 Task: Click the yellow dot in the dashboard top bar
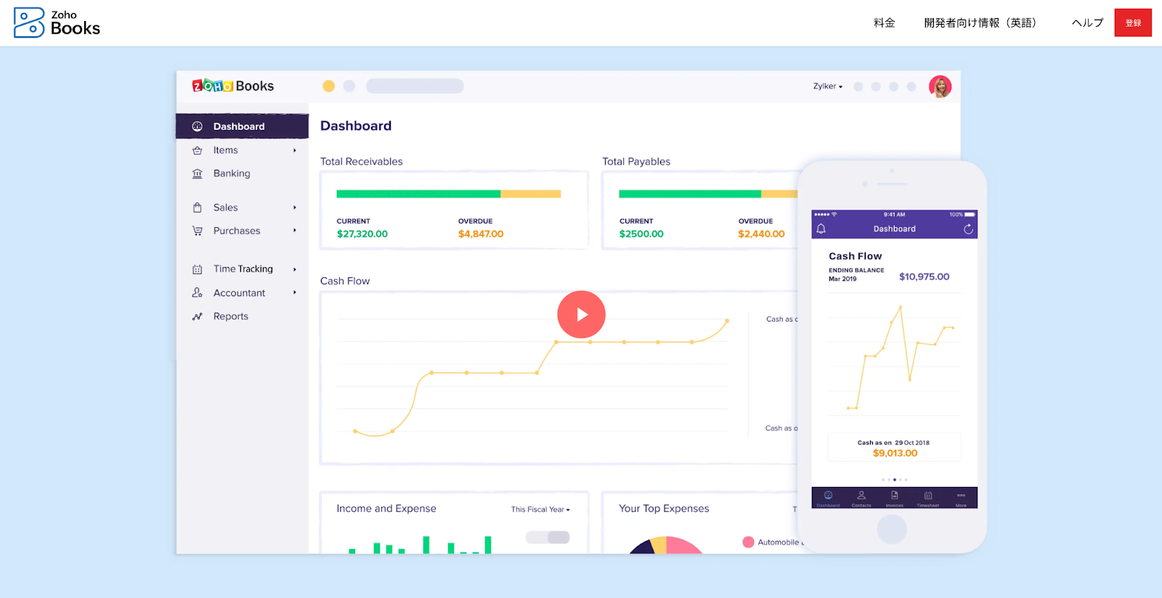[328, 86]
